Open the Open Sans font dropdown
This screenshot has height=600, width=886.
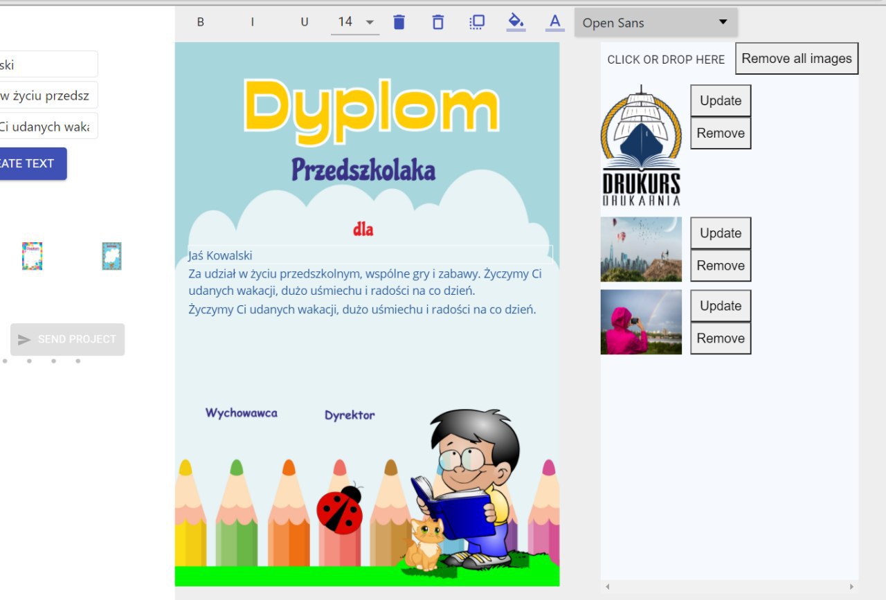coord(656,22)
